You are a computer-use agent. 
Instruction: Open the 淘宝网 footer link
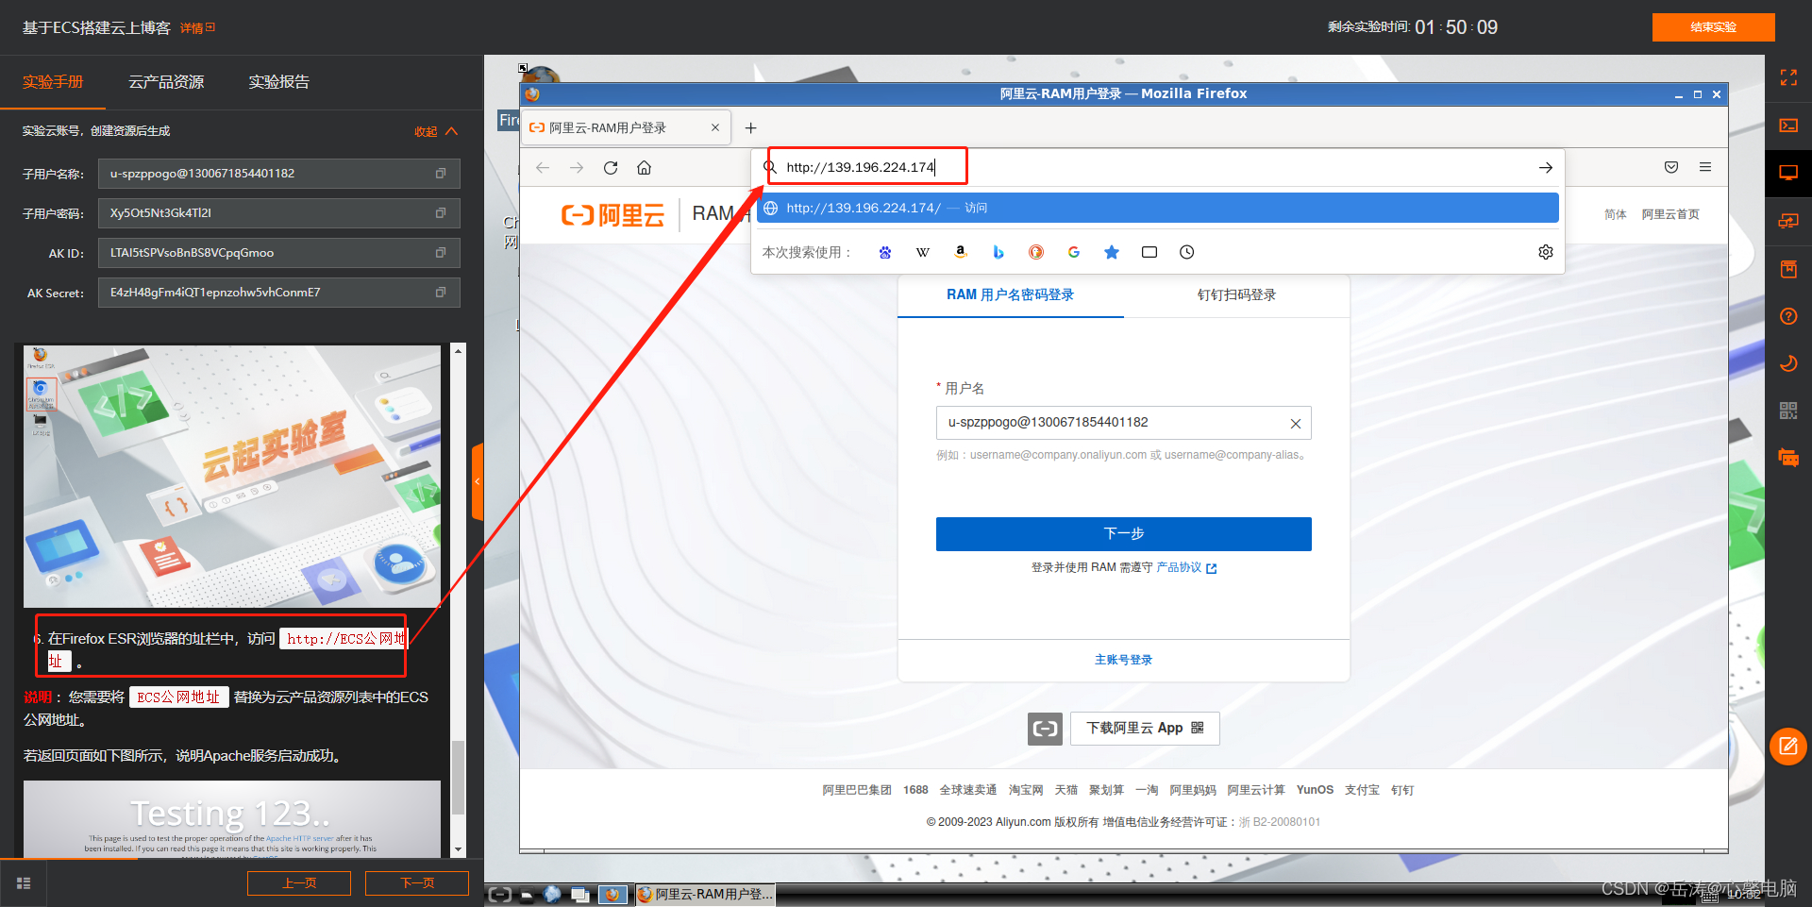point(1026,790)
